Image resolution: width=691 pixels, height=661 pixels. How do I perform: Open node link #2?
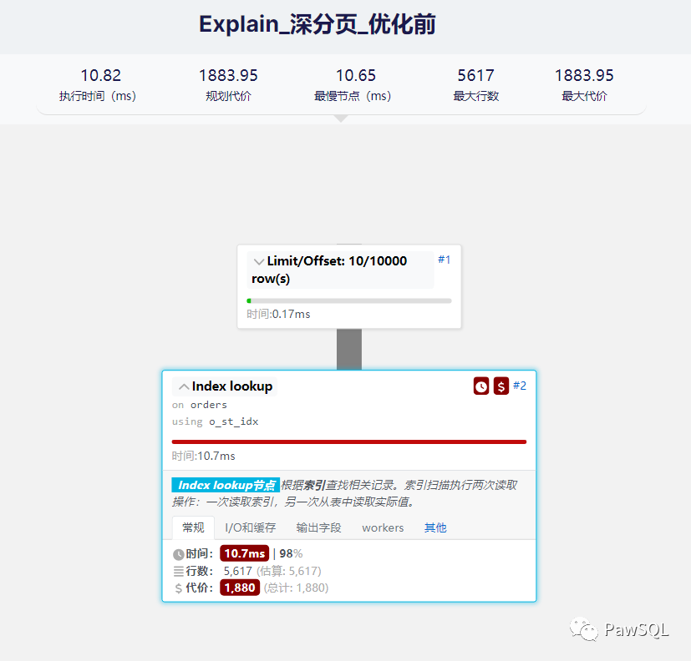tap(520, 386)
